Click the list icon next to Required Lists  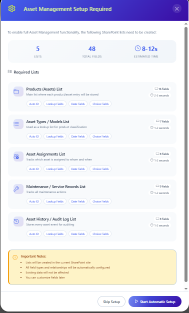(x=9, y=71)
